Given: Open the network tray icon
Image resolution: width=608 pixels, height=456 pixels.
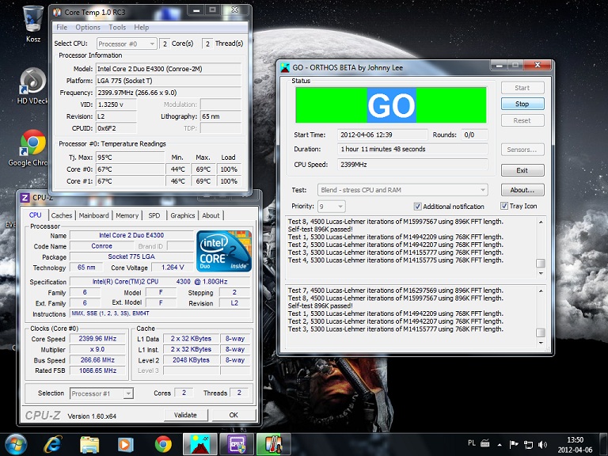Looking at the screenshot, I should pyautogui.click(x=528, y=444).
